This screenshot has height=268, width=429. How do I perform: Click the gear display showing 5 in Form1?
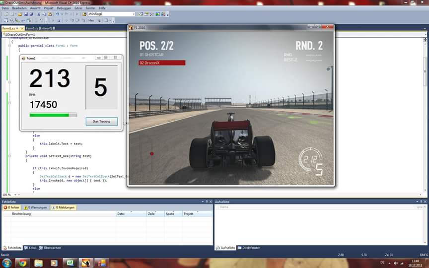[x=101, y=87]
